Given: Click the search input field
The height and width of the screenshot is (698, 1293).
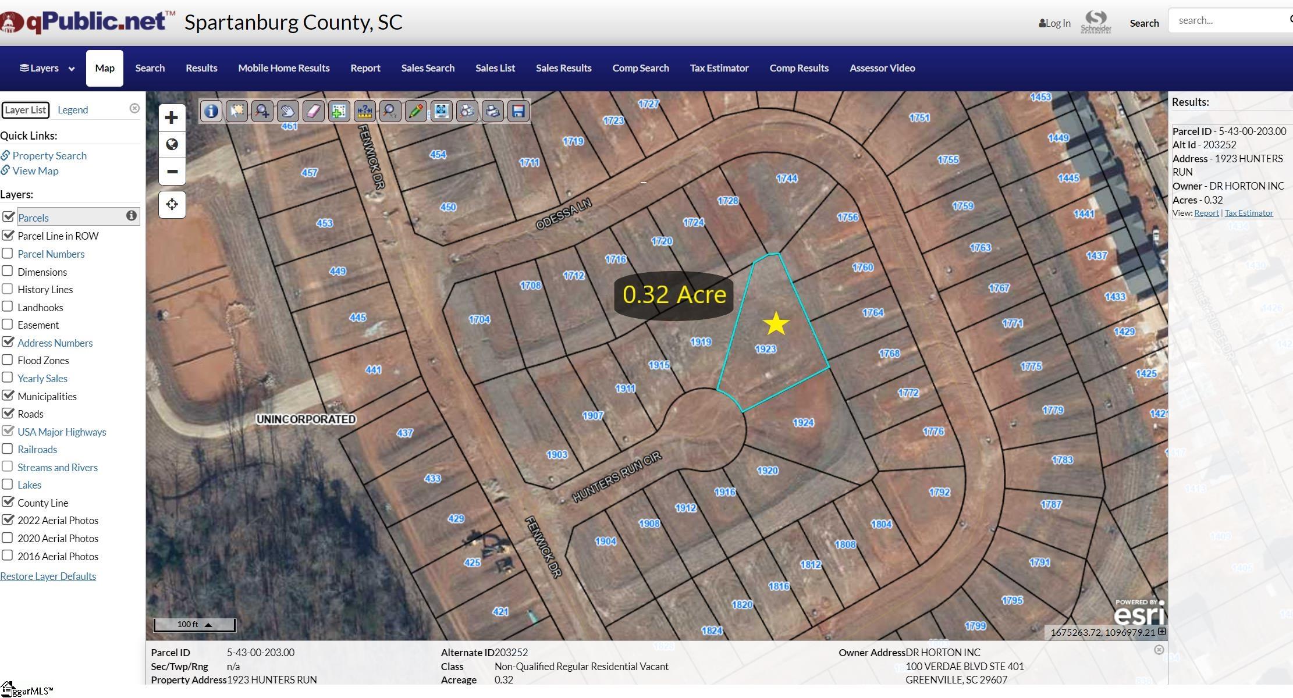Looking at the screenshot, I should [1227, 21].
